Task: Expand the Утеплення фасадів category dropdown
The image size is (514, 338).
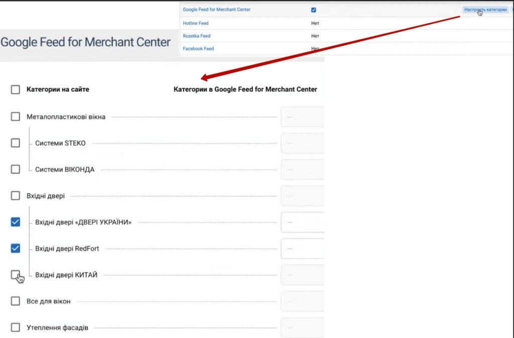Action: pos(303,327)
